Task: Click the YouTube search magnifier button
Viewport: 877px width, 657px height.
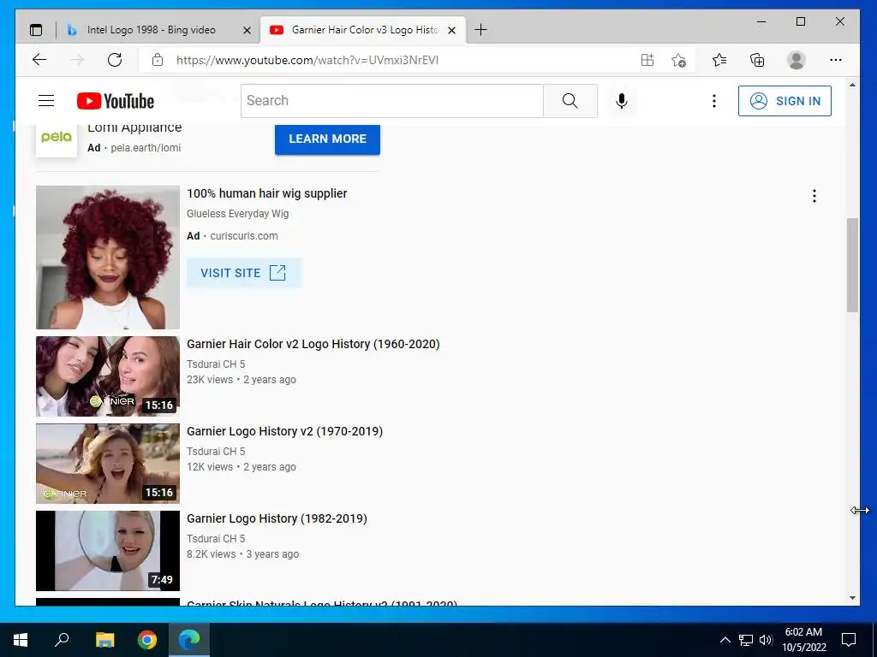Action: [570, 101]
